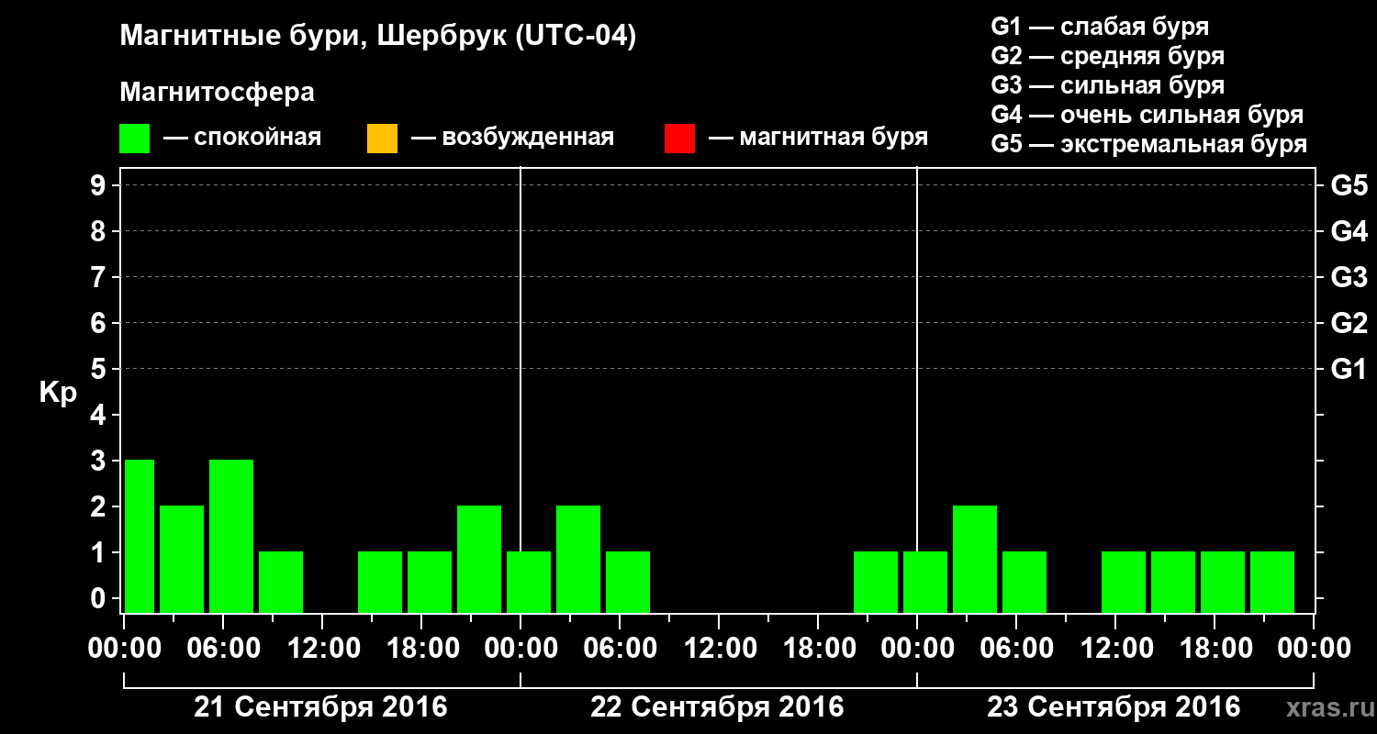Click the Kp axis value 9
Viewport: 1377px width, 734px height.
point(99,185)
